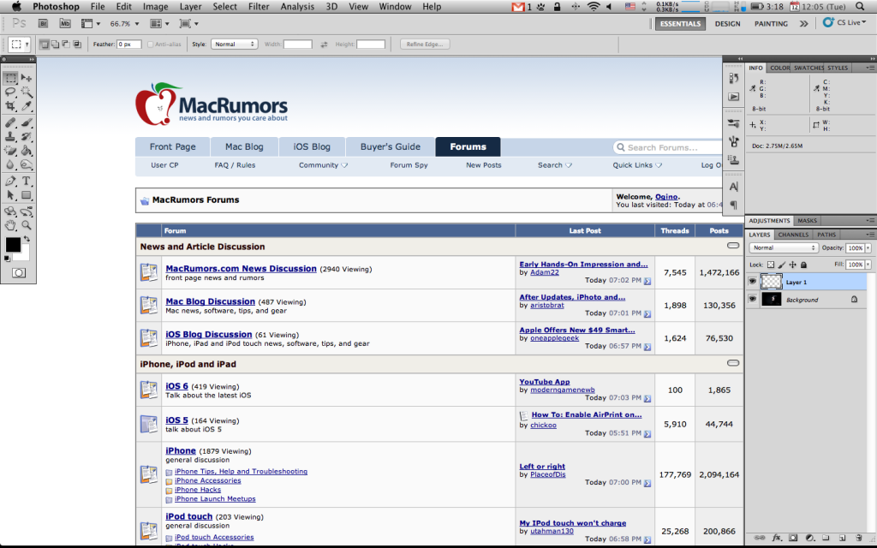Switch to the Channels tab

[x=793, y=235]
